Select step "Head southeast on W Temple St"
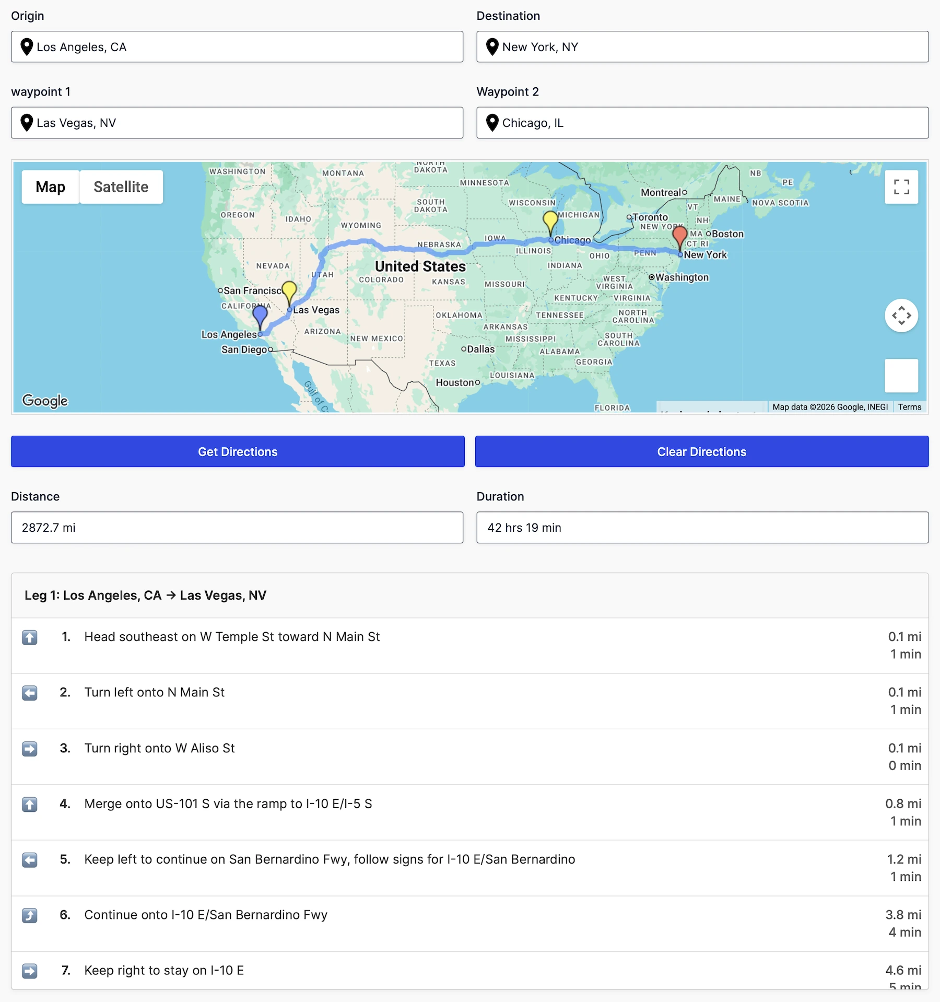 470,646
